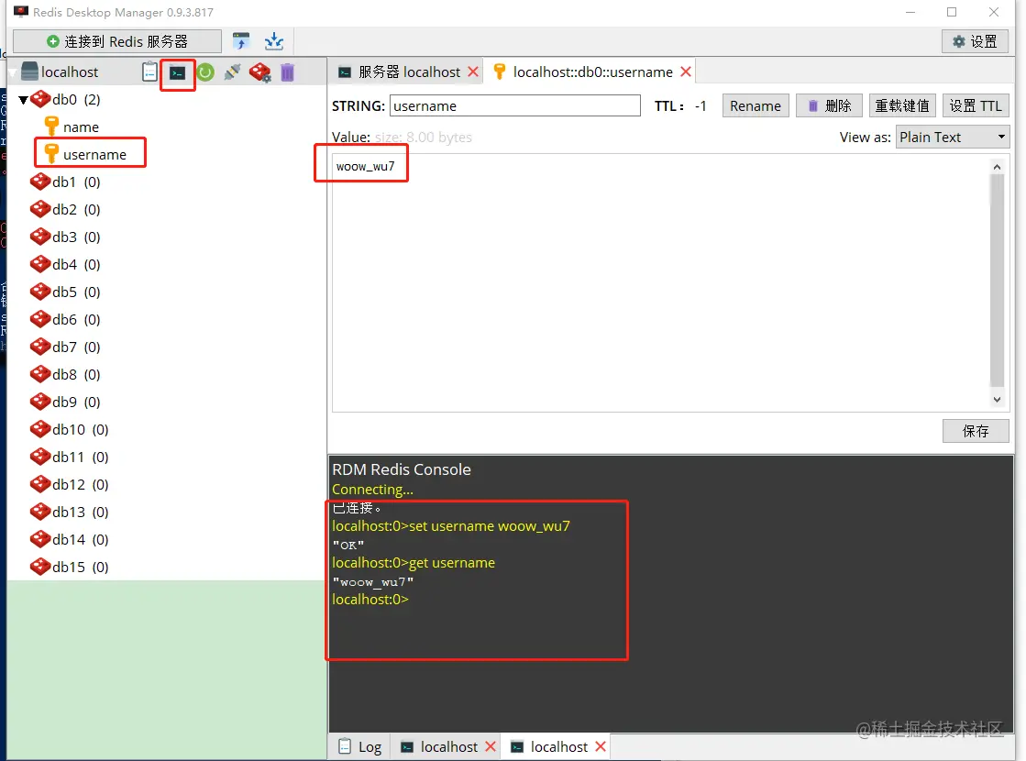Image resolution: width=1026 pixels, height=761 pixels.
Task: Select the username key in db0
Action: (x=94, y=154)
